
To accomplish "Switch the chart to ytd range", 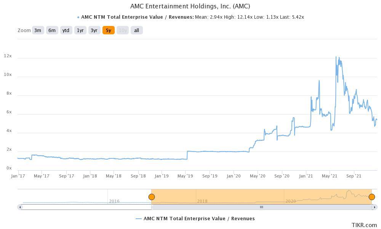I will click(66, 30).
